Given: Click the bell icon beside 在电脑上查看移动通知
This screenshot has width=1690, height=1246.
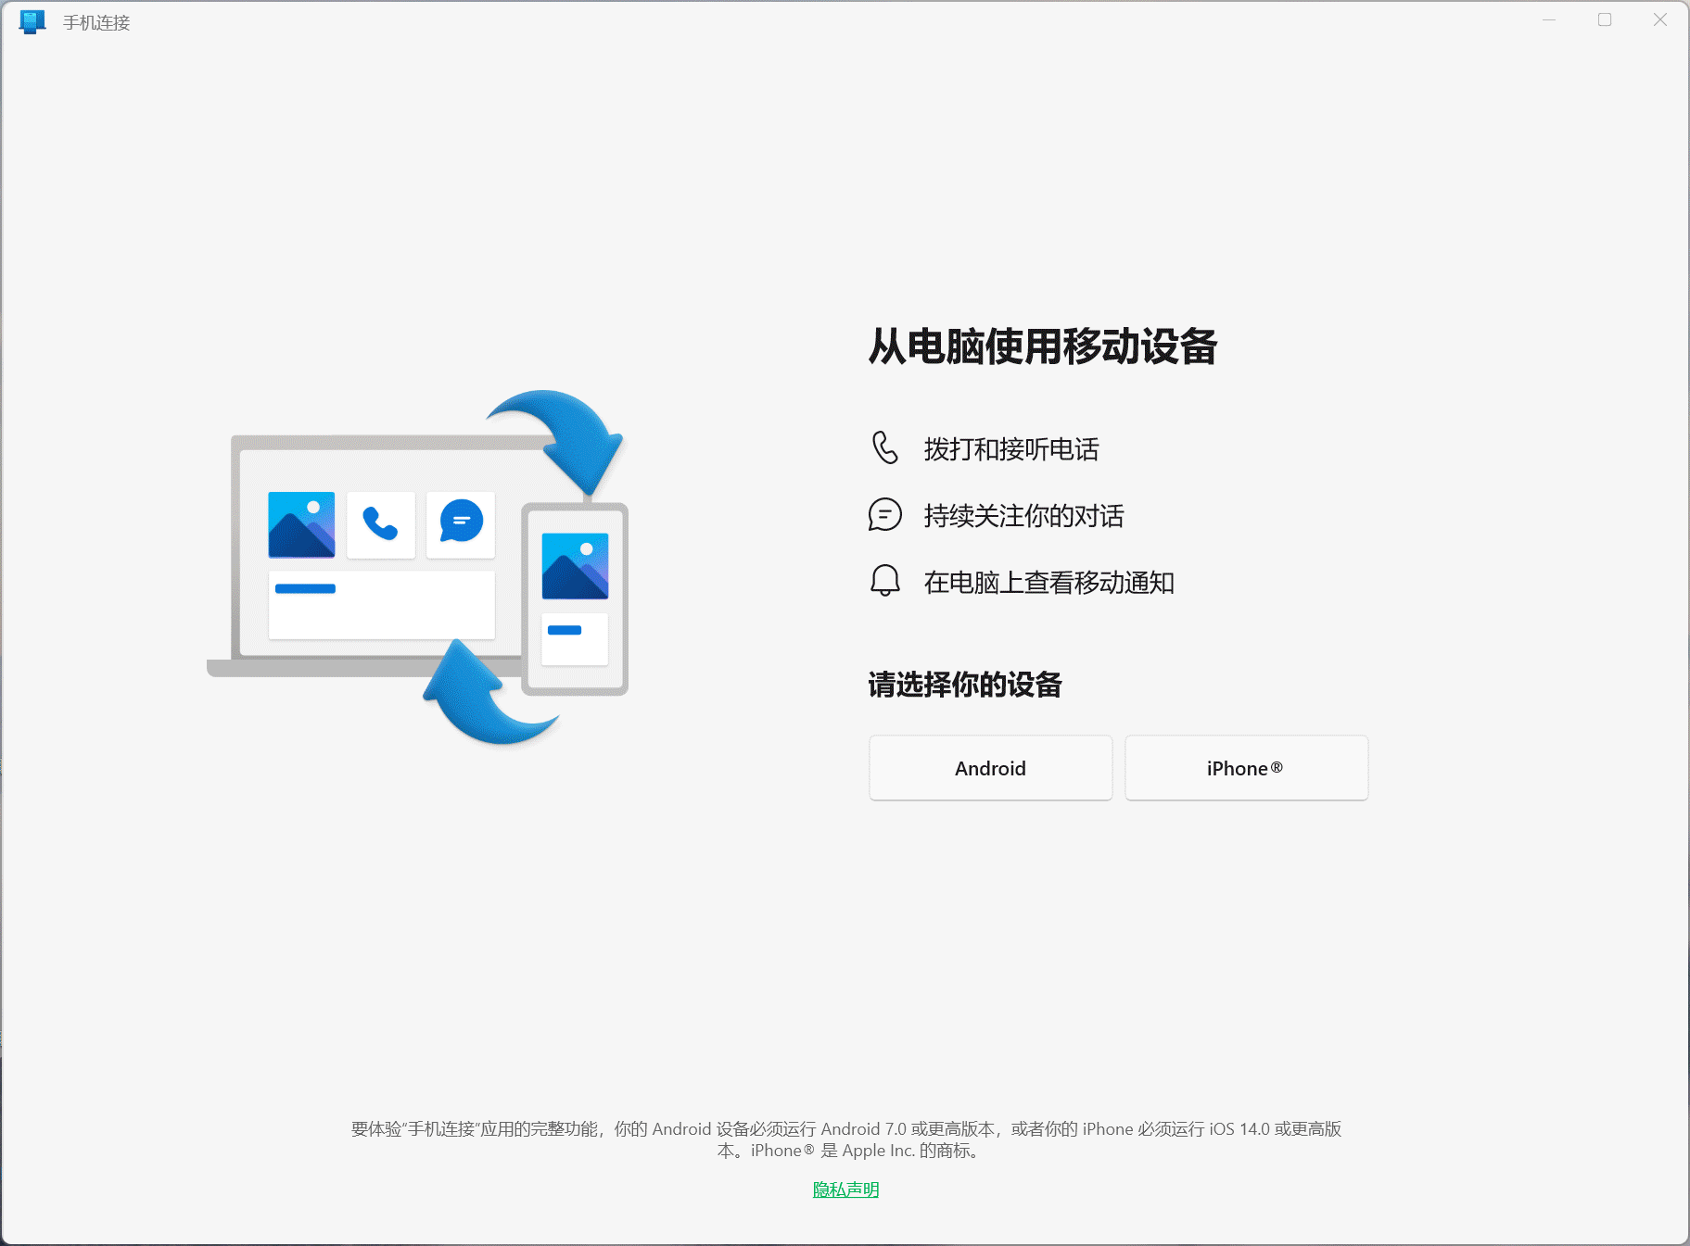Looking at the screenshot, I should tap(885, 581).
